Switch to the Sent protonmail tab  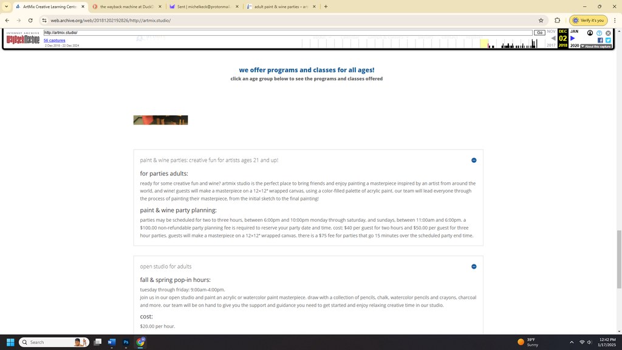(204, 7)
